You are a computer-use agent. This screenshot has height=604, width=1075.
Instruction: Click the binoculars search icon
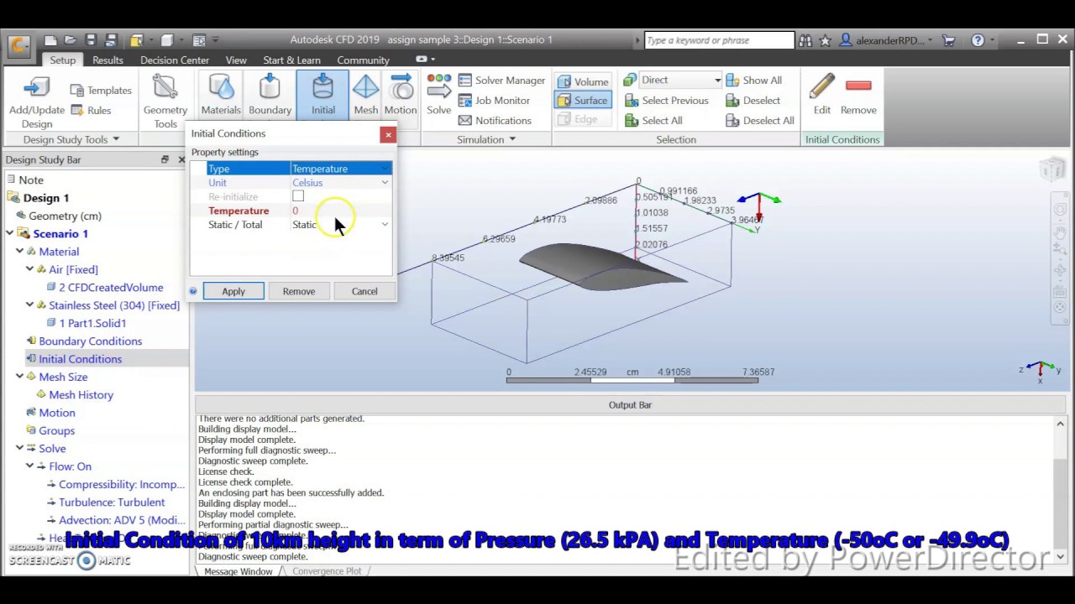805,39
